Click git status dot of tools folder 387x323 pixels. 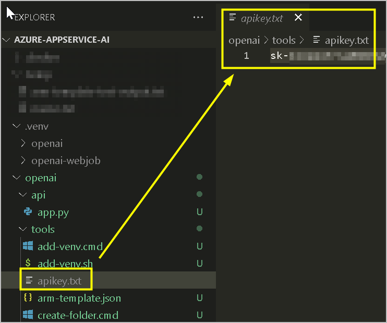[200, 229]
